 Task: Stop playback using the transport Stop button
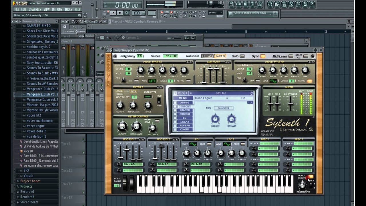coord(120,13)
